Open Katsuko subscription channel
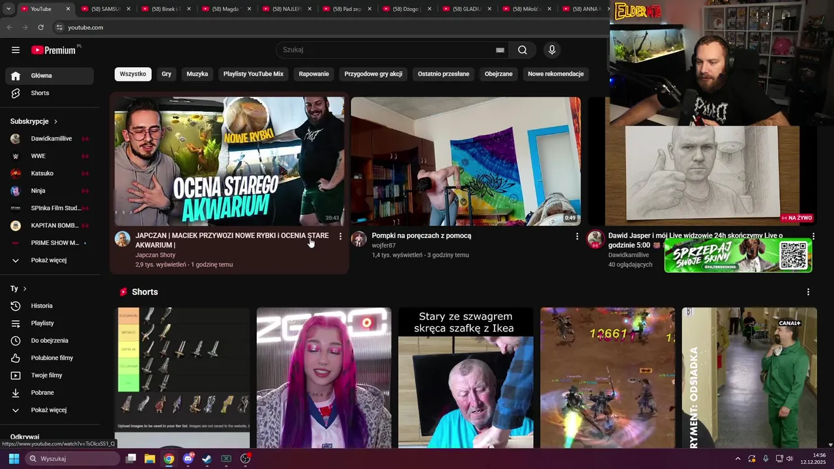This screenshot has width=834, height=469. point(50,174)
